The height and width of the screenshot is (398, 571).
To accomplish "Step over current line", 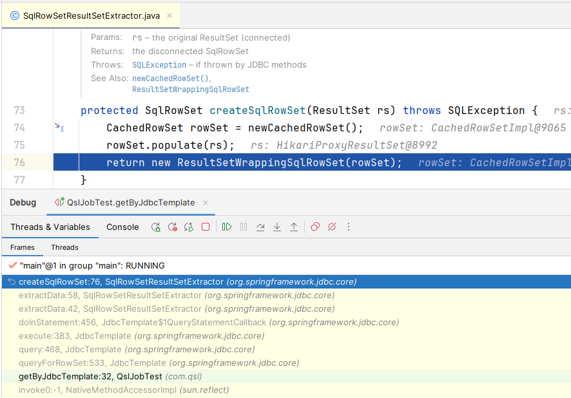I will [260, 227].
